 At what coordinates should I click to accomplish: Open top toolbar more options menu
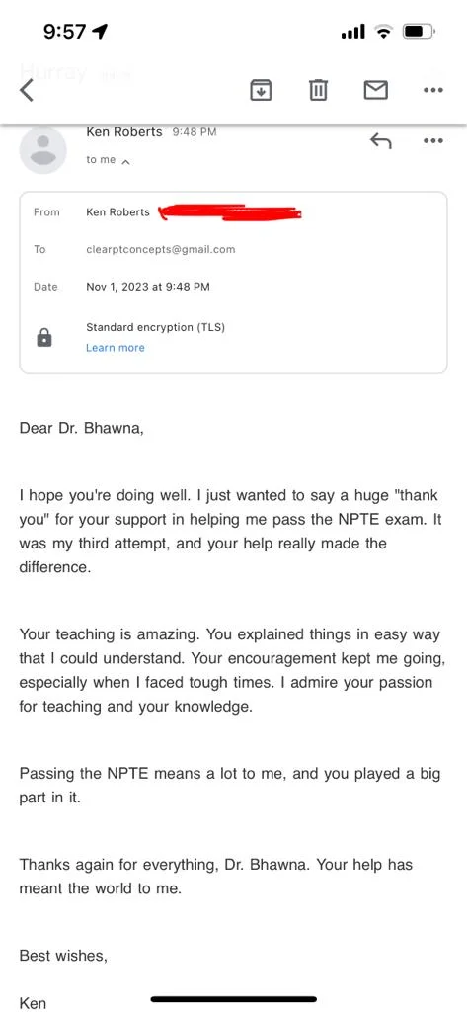pos(433,90)
